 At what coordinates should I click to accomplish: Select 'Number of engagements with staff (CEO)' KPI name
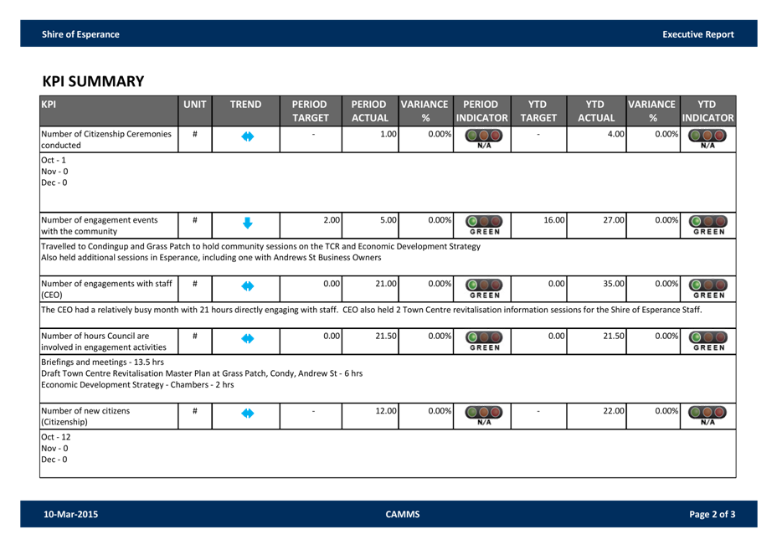(x=106, y=289)
